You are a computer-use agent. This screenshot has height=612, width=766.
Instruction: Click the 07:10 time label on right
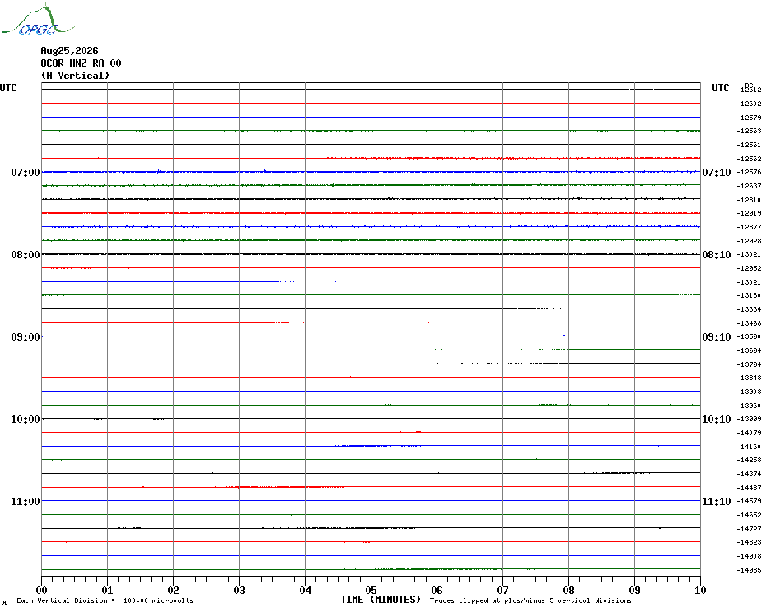pos(717,172)
